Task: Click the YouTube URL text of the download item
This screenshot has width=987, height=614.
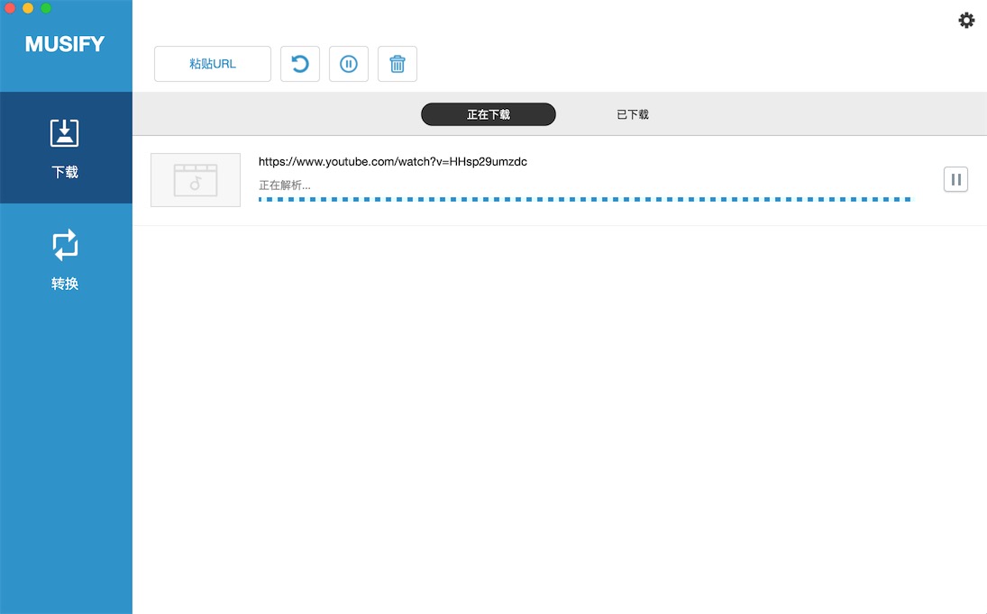Action: coord(393,161)
